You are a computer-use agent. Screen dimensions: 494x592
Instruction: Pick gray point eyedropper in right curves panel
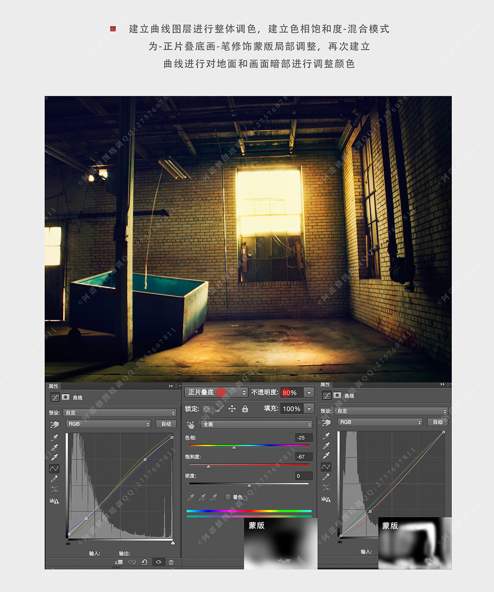click(x=327, y=445)
